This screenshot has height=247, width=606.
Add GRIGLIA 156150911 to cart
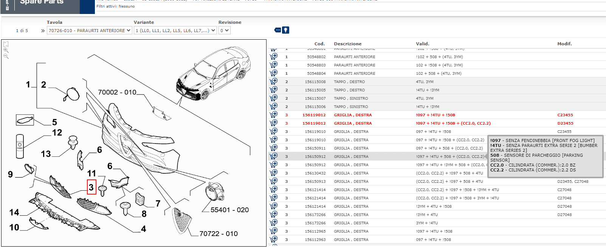tap(273, 148)
